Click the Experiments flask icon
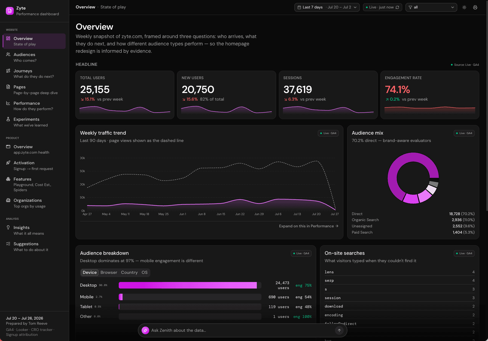Screen dimensions: 488x341 8,119
